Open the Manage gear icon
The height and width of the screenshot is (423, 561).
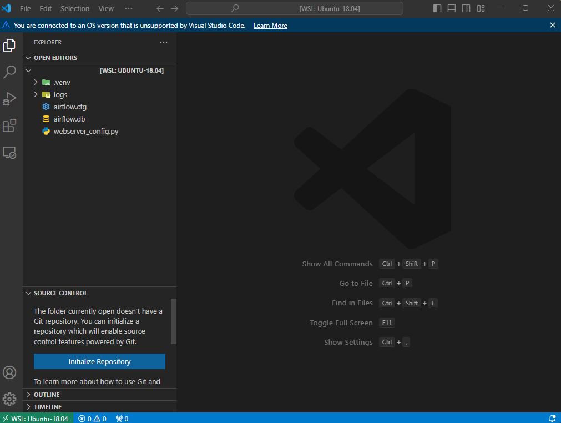[9, 399]
